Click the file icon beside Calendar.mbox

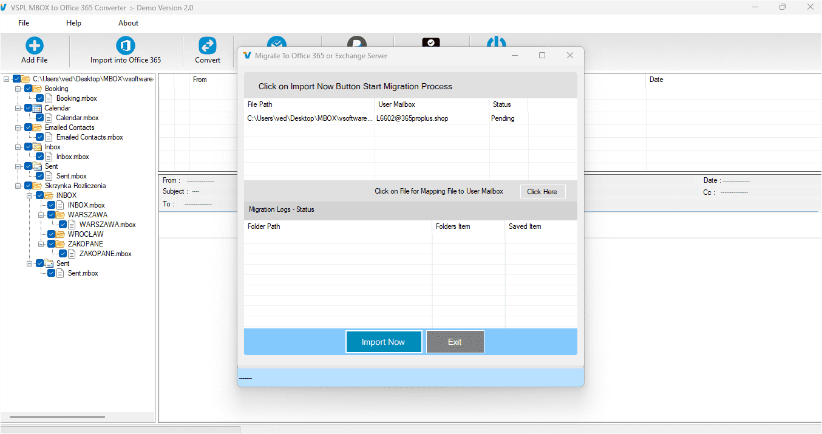click(x=49, y=118)
